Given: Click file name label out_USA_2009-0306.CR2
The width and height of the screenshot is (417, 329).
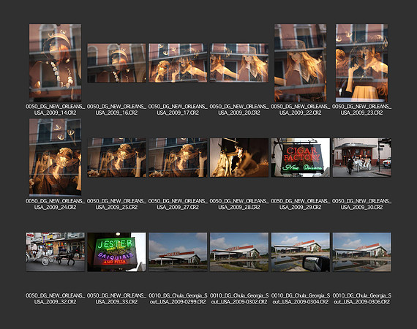Looking at the screenshot, I should click(x=361, y=299).
